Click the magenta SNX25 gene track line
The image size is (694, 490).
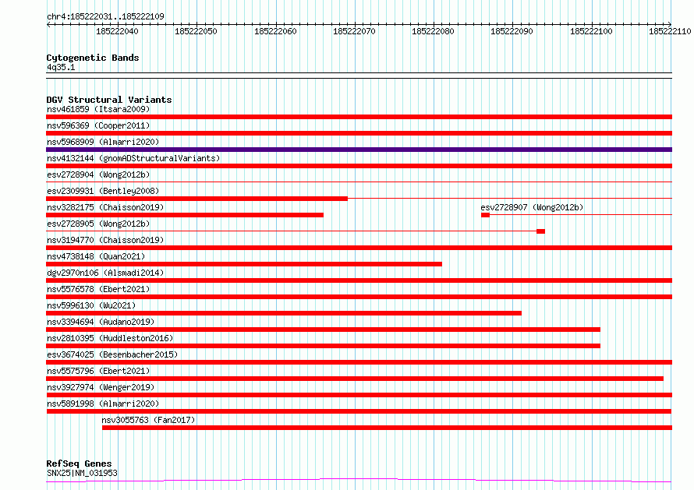coord(359,480)
